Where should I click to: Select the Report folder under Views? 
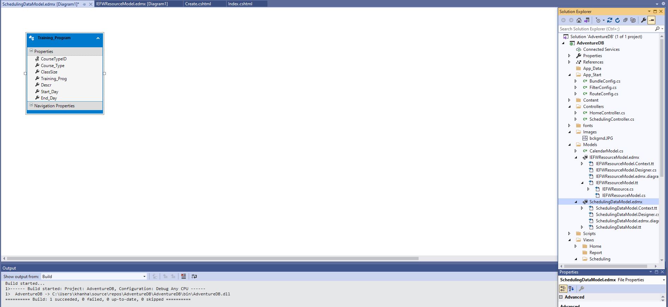click(595, 253)
